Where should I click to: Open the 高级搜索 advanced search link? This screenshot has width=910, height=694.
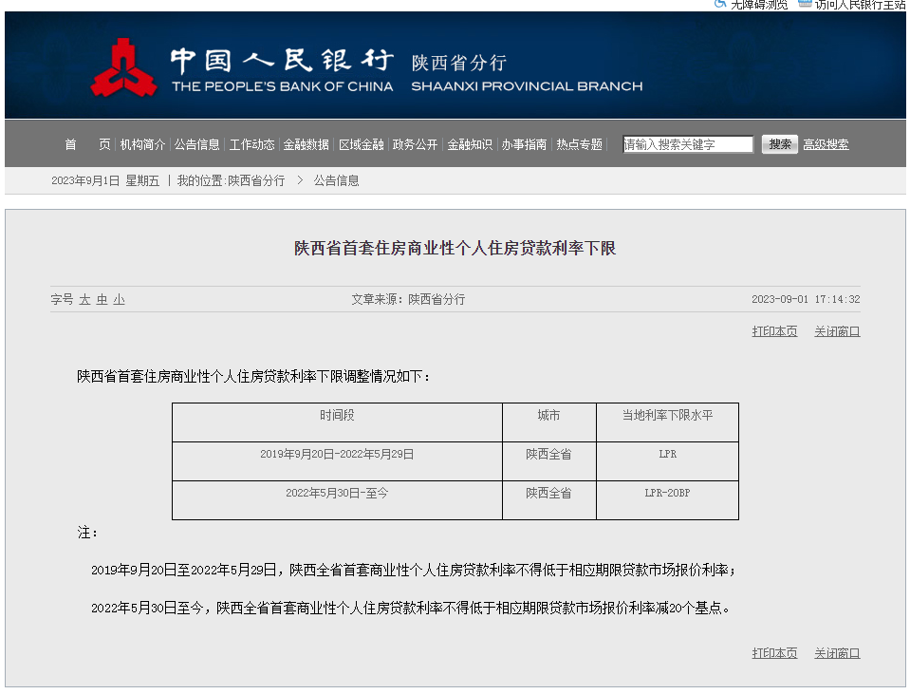[x=826, y=145]
